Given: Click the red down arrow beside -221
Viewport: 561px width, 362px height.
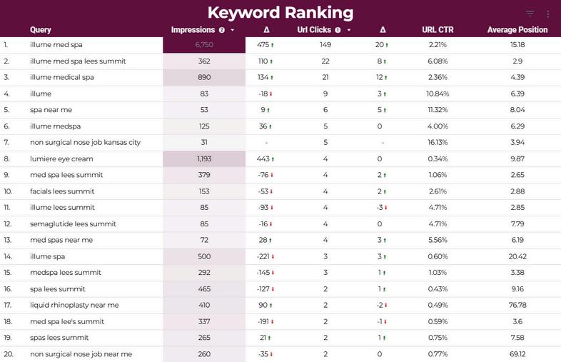Looking at the screenshot, I should coord(273,257).
